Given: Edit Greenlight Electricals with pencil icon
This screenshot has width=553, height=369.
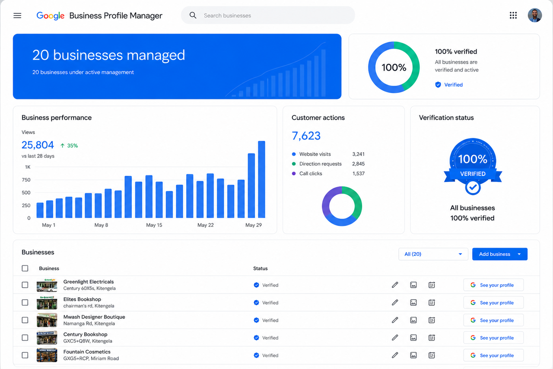Looking at the screenshot, I should [395, 285].
